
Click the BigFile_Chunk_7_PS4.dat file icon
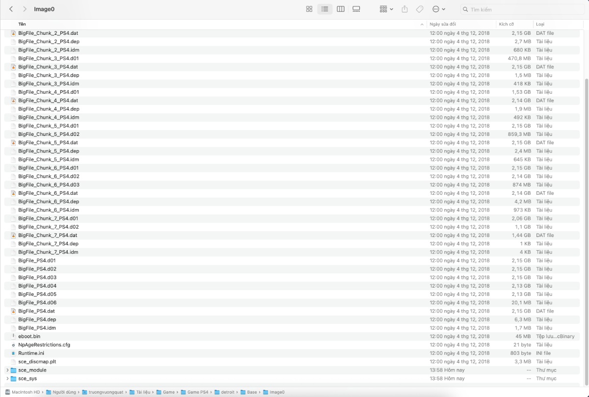[13, 236]
